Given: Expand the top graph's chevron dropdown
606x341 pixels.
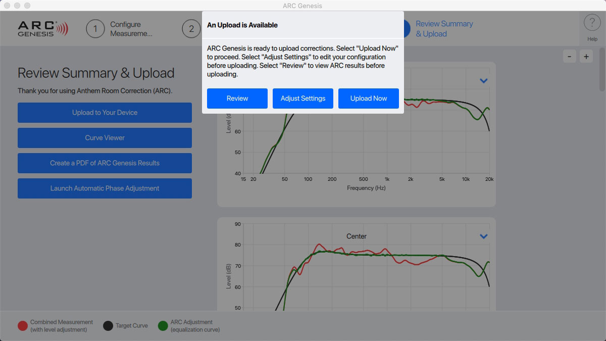Looking at the screenshot, I should pyautogui.click(x=483, y=81).
